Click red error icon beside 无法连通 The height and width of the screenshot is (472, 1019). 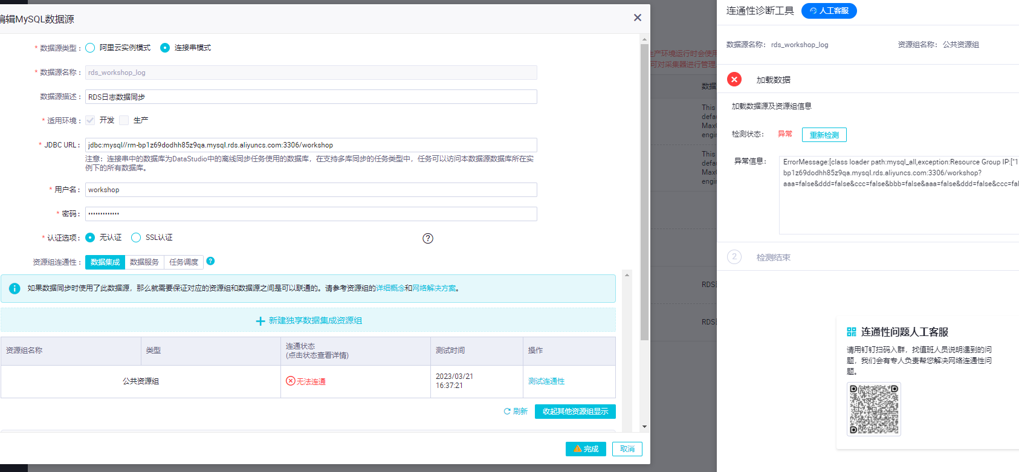pyautogui.click(x=291, y=381)
